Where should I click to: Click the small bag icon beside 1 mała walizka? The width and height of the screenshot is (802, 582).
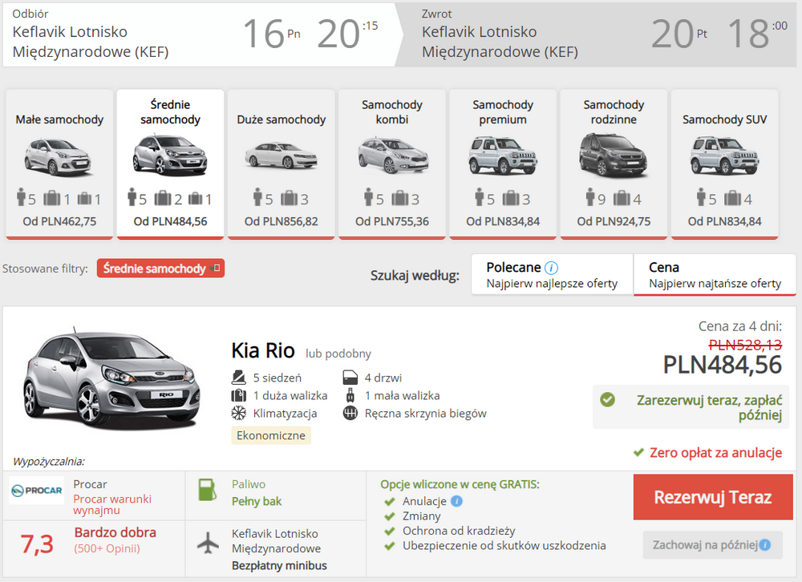(350, 395)
